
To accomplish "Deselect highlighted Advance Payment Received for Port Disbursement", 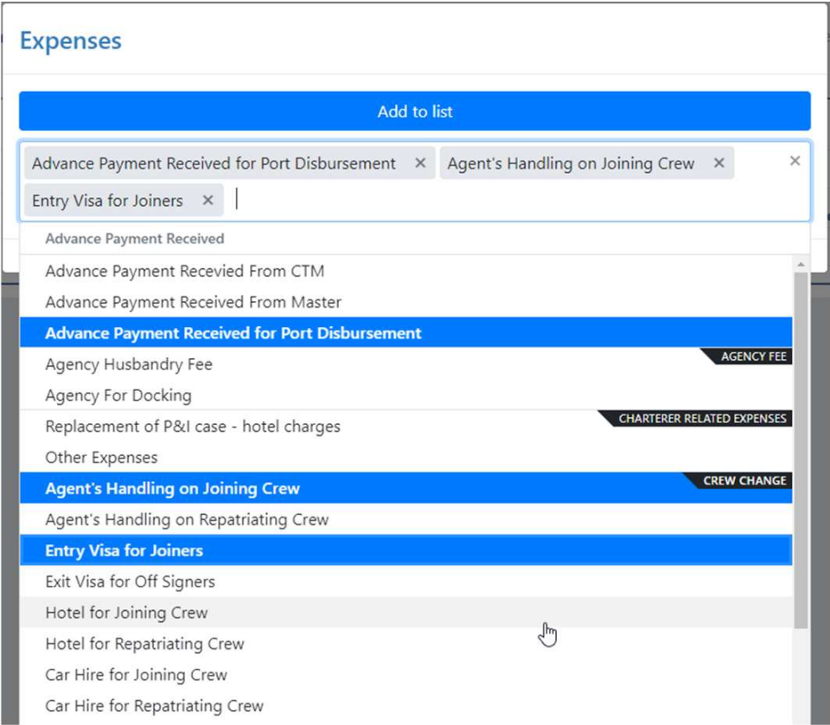I will click(x=233, y=333).
